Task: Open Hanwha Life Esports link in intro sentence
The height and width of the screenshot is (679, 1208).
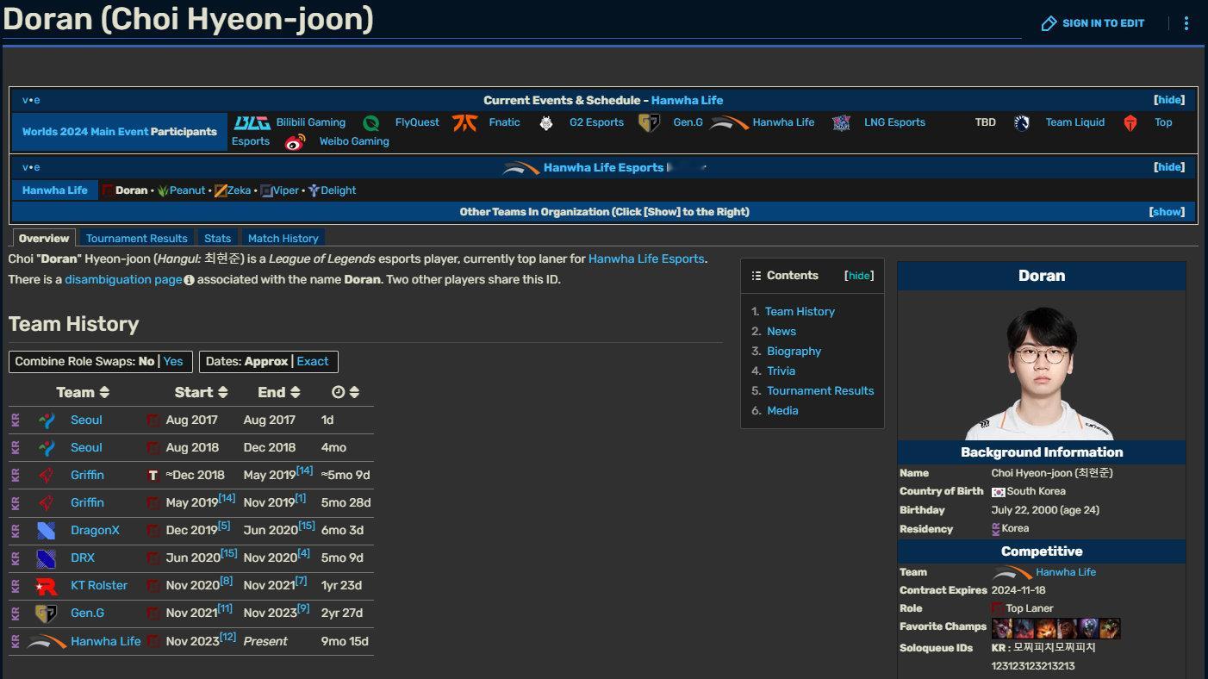Action: pyautogui.click(x=647, y=259)
